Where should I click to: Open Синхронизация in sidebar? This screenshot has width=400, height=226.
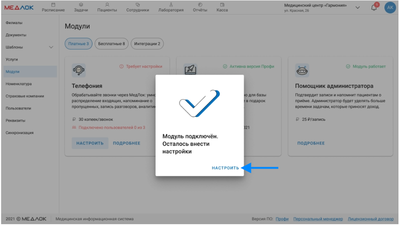(19, 133)
